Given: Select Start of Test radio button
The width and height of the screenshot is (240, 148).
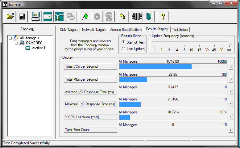Looking at the screenshot, I should tap(123, 42).
